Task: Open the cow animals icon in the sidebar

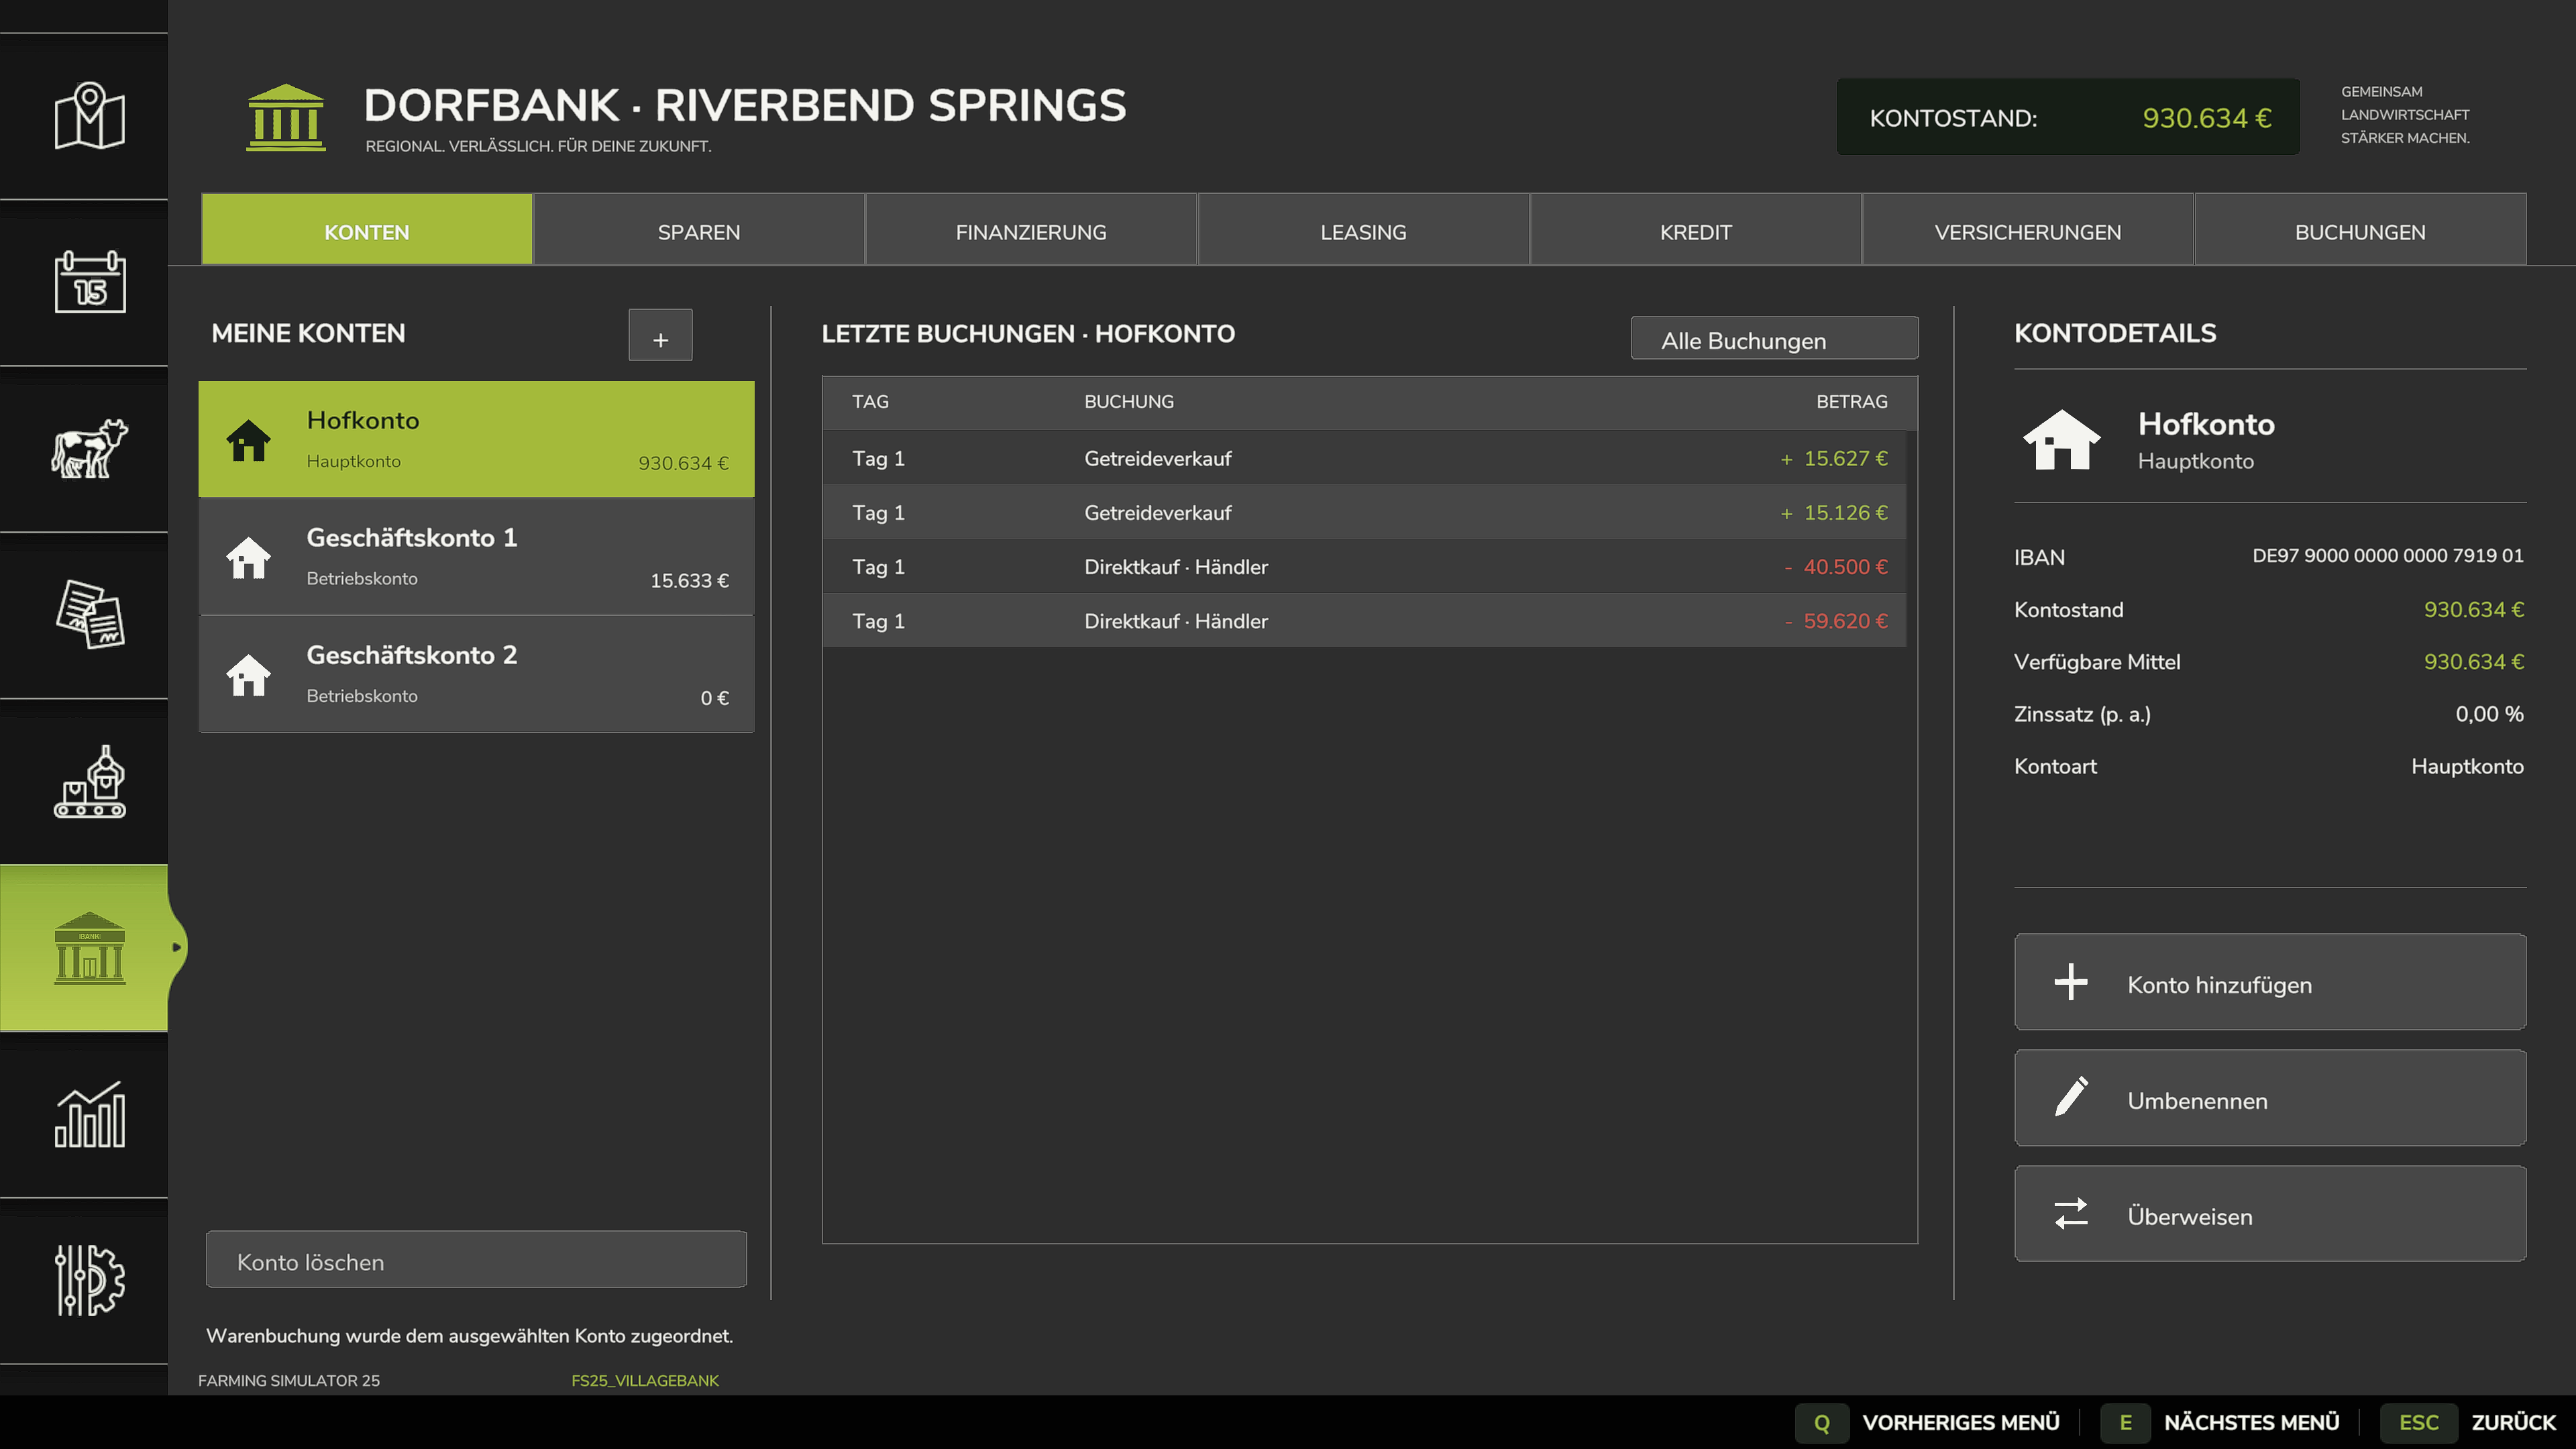Action: [x=89, y=448]
